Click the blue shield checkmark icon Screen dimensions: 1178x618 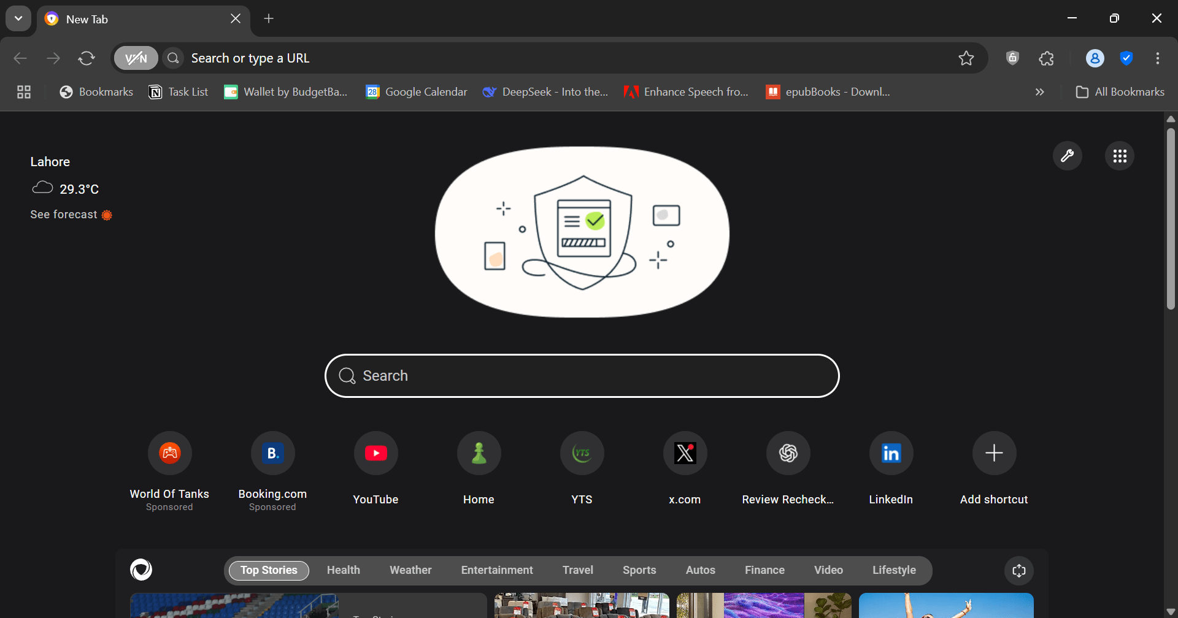tap(1126, 58)
